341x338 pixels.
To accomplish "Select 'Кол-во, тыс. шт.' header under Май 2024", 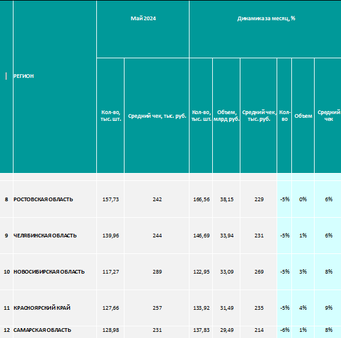I will click(110, 116).
